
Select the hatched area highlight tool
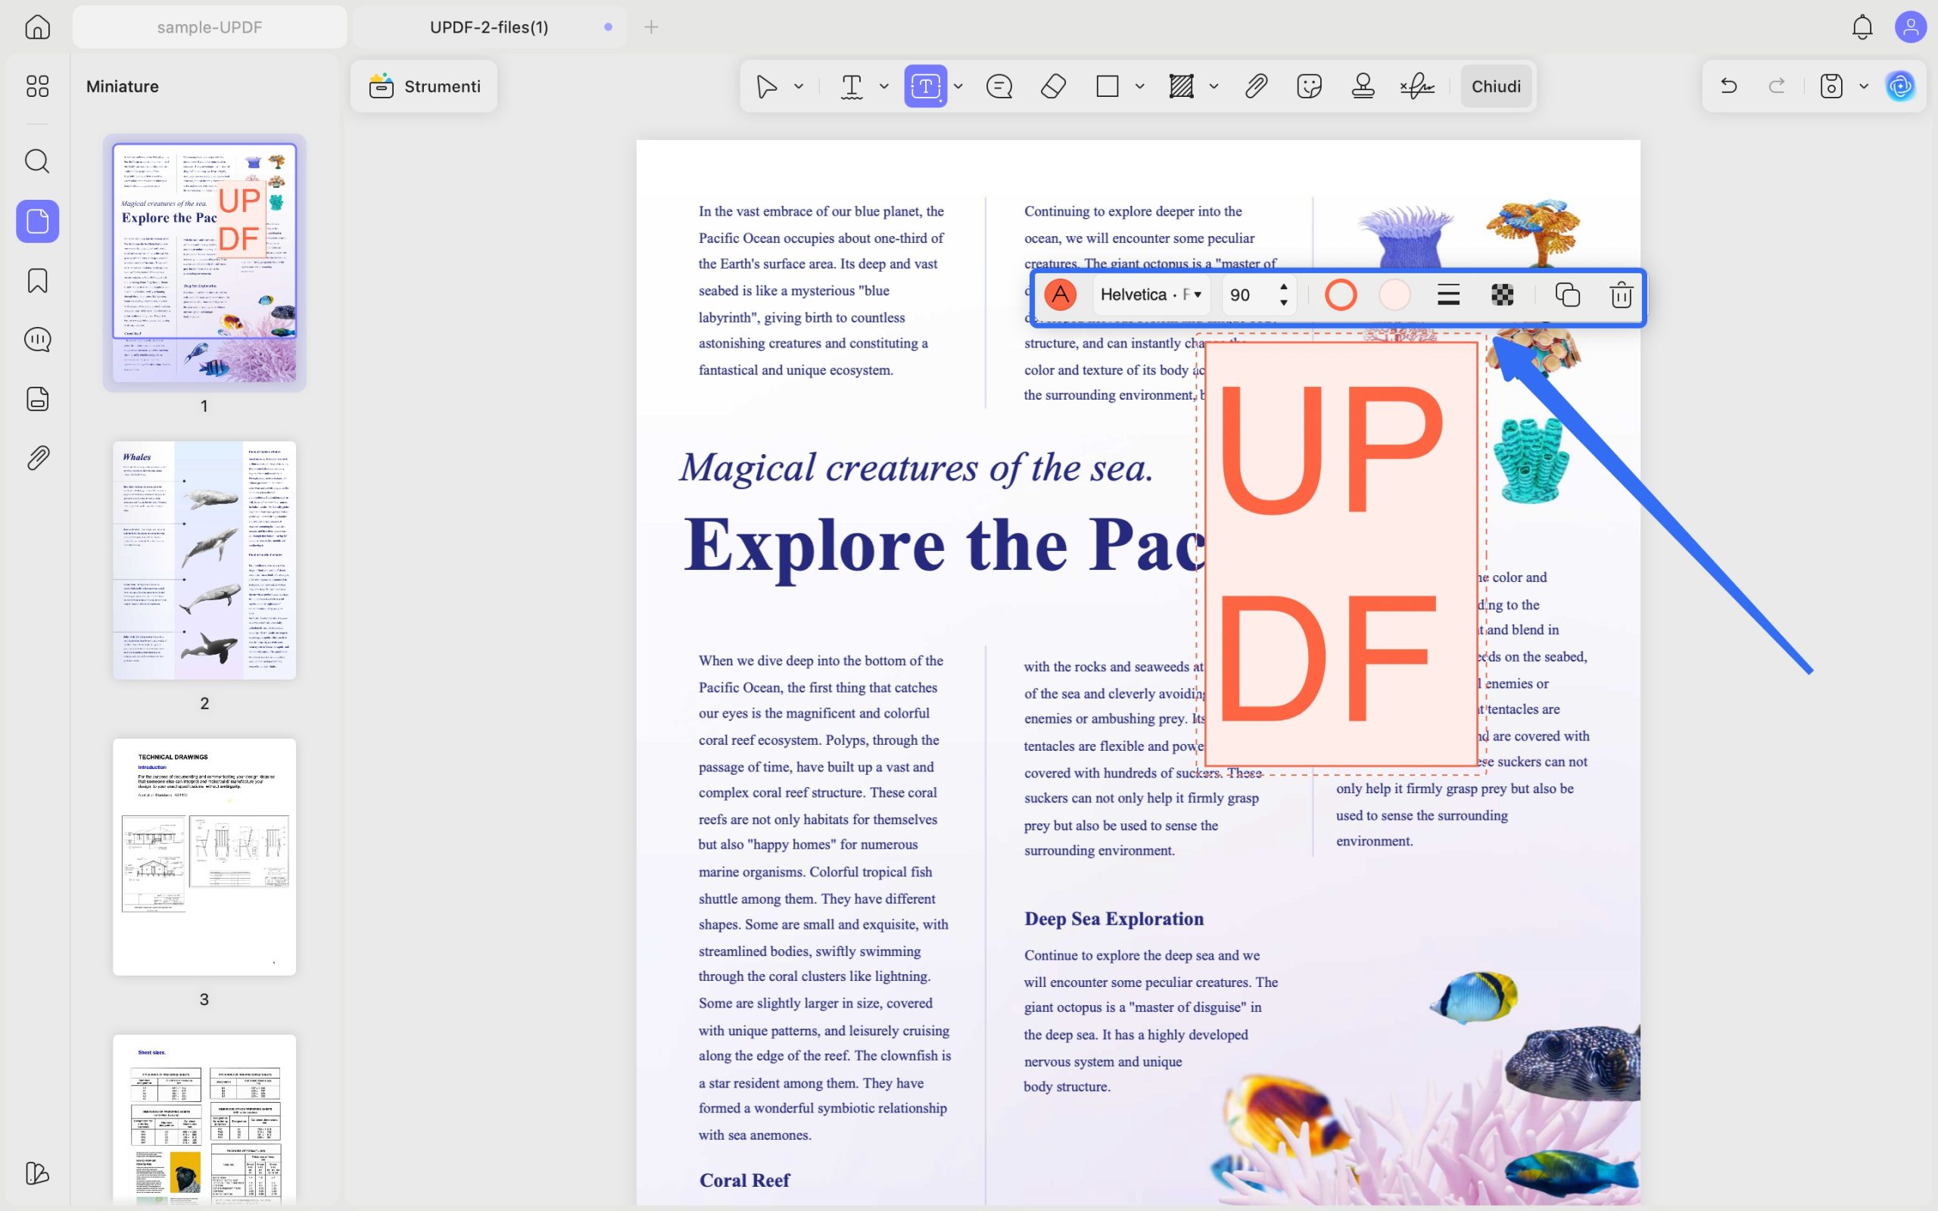(1181, 86)
